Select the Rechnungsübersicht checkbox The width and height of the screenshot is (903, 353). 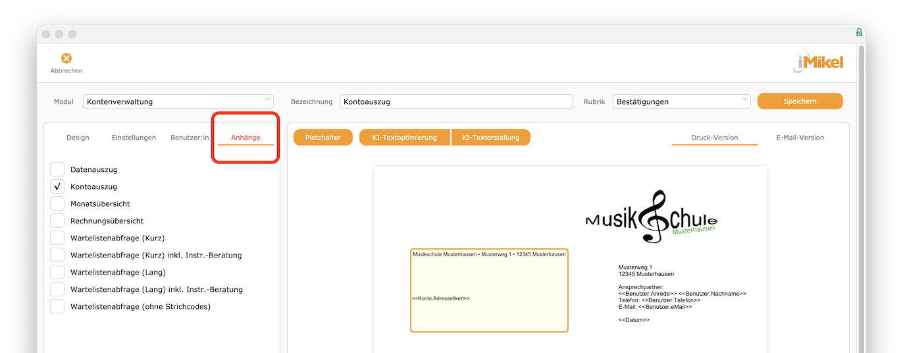(58, 221)
